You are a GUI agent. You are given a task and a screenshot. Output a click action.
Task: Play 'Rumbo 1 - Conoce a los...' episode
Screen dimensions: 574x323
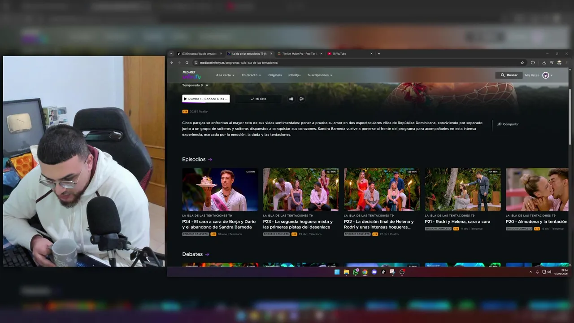[x=206, y=99]
